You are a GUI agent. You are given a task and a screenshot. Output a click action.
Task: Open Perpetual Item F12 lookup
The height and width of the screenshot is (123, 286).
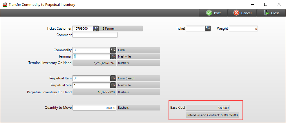[x=113, y=78]
